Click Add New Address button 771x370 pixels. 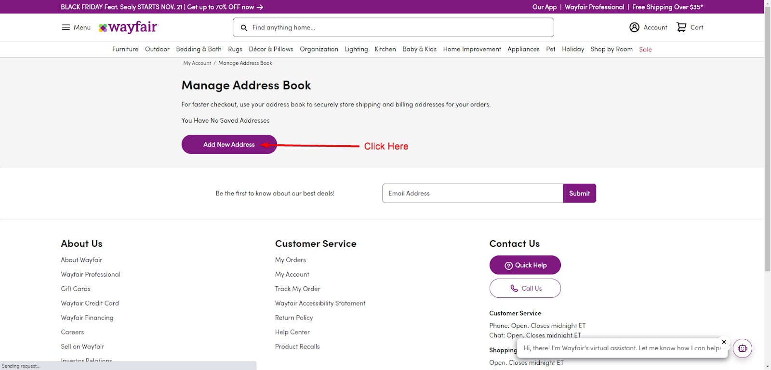[x=229, y=144]
